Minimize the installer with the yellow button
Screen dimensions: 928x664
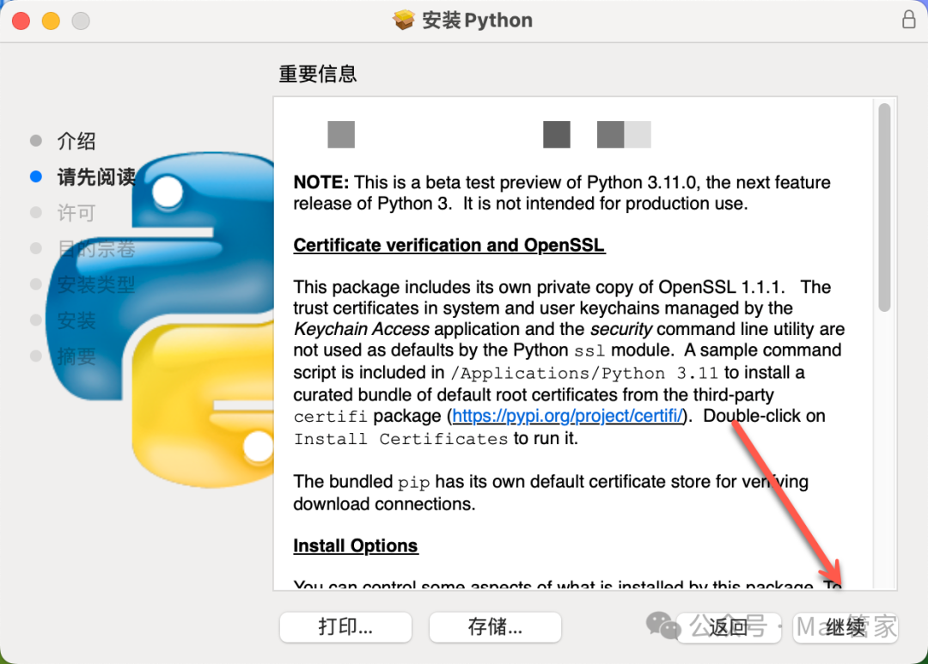[x=51, y=21]
